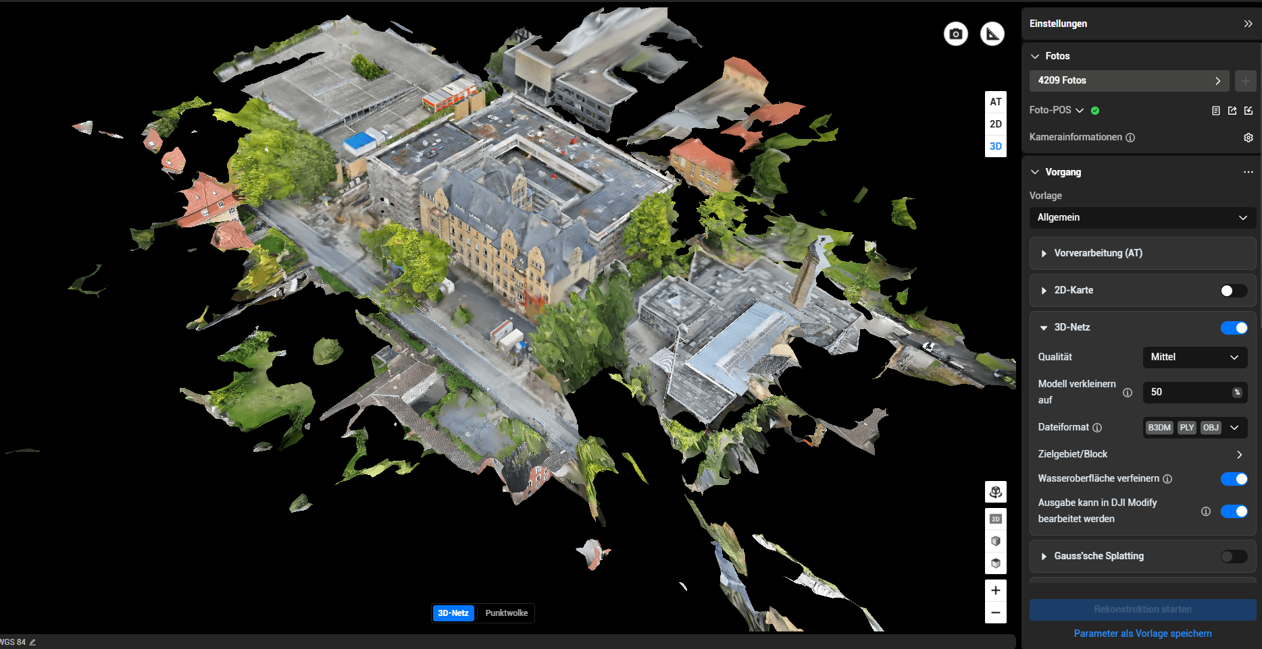
Task: Click the Modell verkleinern percentage field
Action: click(x=1194, y=393)
